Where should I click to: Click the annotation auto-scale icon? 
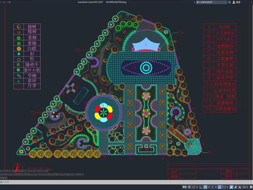coord(236,187)
